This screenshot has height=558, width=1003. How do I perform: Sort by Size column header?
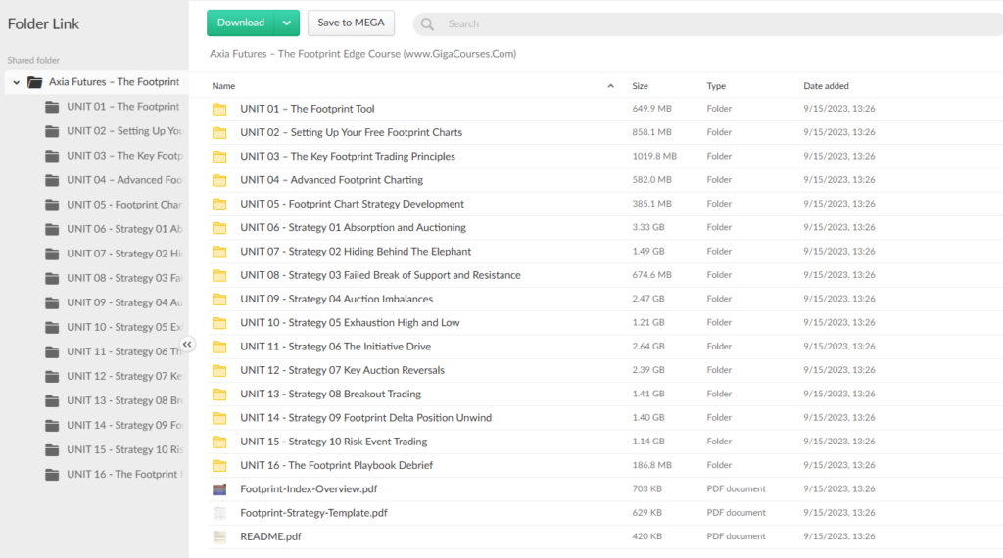click(x=641, y=85)
